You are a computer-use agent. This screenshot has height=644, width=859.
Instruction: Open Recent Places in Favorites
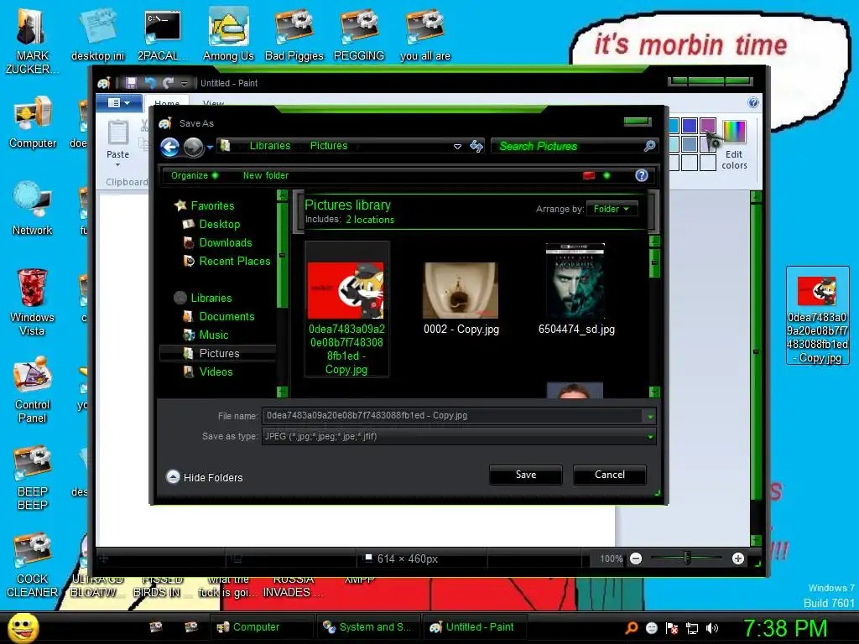click(x=226, y=262)
